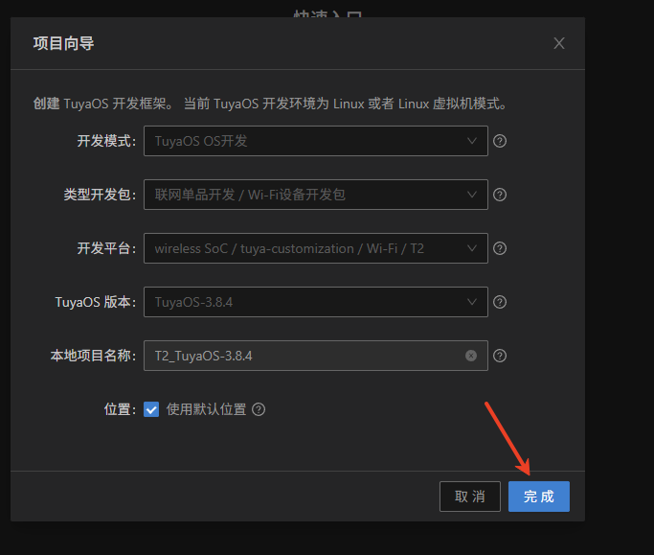Screen dimensions: 654x555
Task: Click the 项目向导 dialog title
Action: 64,43
